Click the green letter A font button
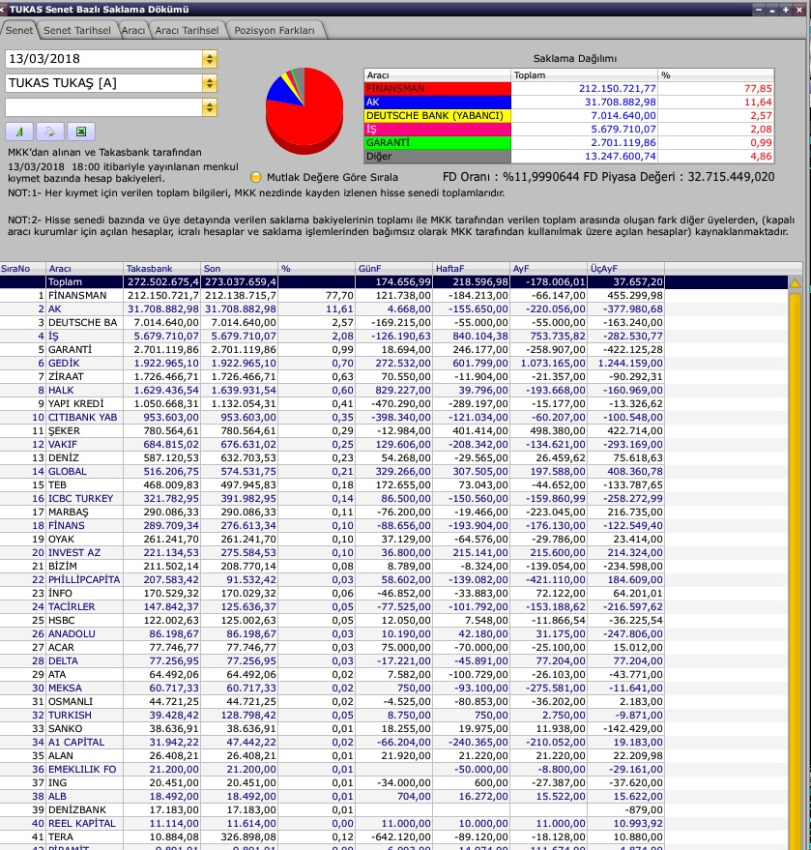Image resolution: width=811 pixels, height=850 pixels. click(x=19, y=132)
